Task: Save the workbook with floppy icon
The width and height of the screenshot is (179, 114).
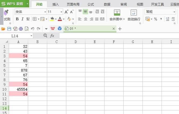Action: pos(9,29)
